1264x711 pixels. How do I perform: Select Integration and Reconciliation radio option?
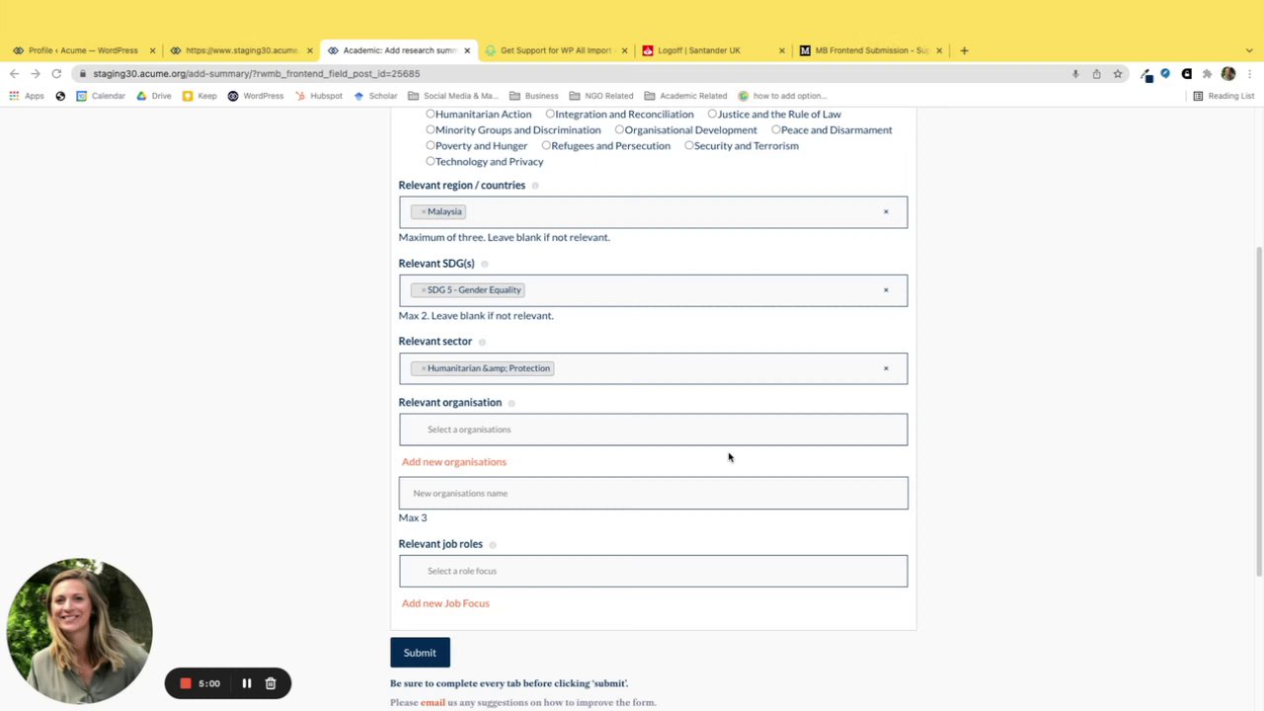click(x=550, y=115)
